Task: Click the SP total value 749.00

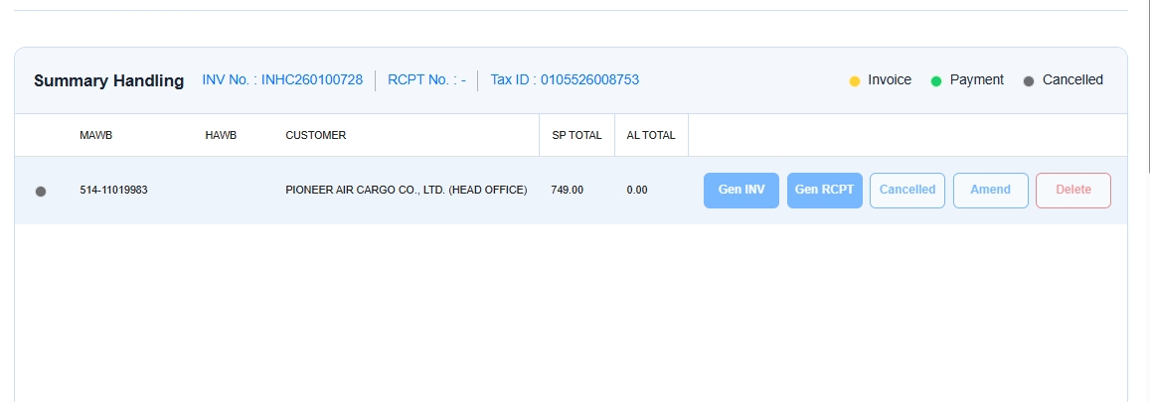Action: (567, 190)
